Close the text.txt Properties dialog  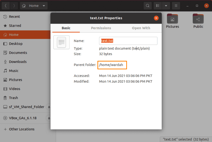156,18
